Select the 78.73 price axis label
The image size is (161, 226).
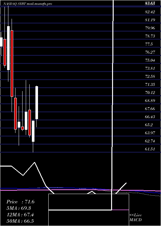pos(150,36)
